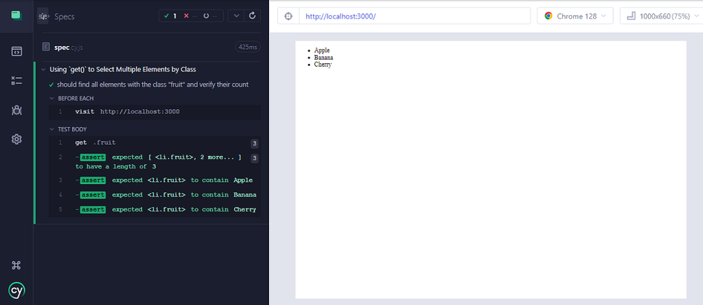703x305 pixels.
Task: Rerun all tests with the reload icon
Action: coord(253,16)
